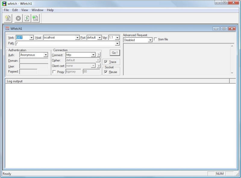Click the wfetch application icon in title bar
This screenshot has width=241, height=178.
(x=4, y=3)
